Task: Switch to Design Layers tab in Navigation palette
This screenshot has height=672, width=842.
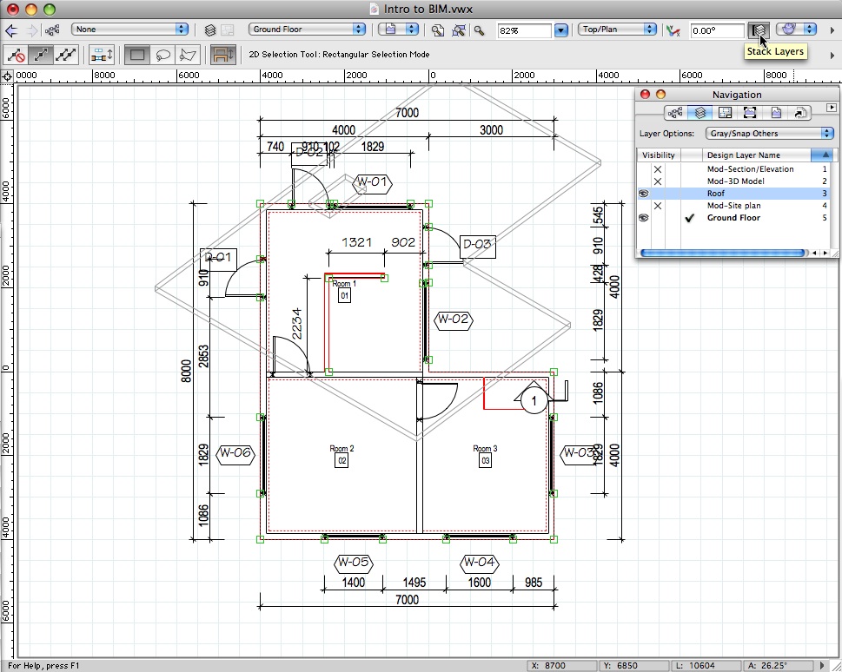Action: point(699,113)
